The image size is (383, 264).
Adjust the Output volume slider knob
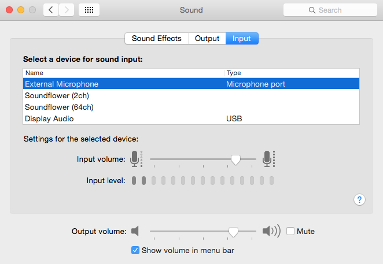click(x=233, y=231)
